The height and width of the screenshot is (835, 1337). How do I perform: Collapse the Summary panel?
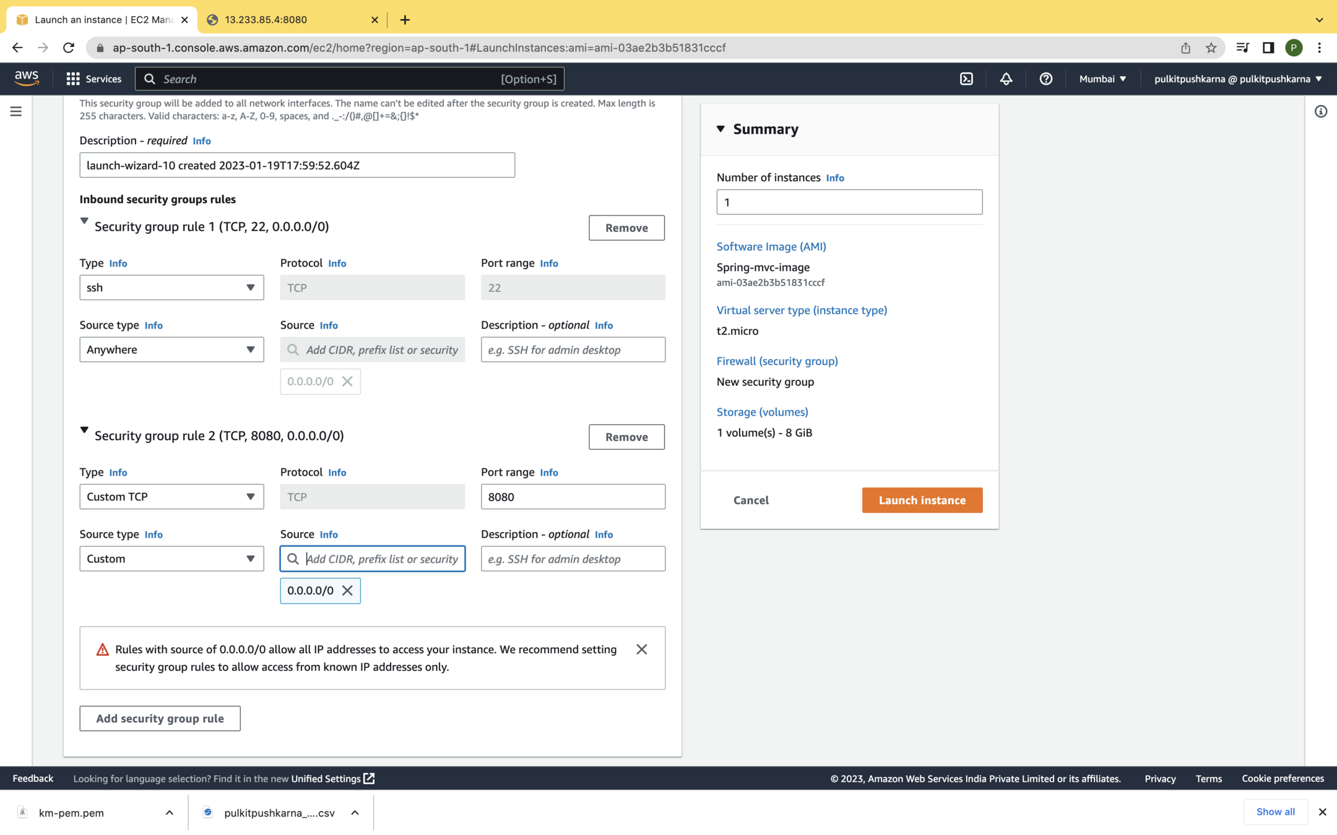(720, 129)
